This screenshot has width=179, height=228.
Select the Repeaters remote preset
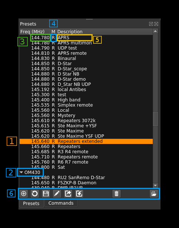click(x=86, y=157)
